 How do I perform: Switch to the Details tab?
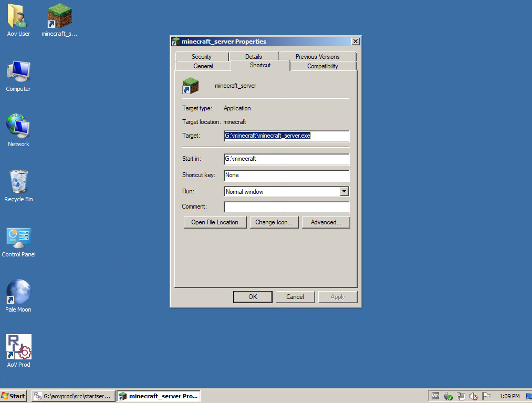254,56
